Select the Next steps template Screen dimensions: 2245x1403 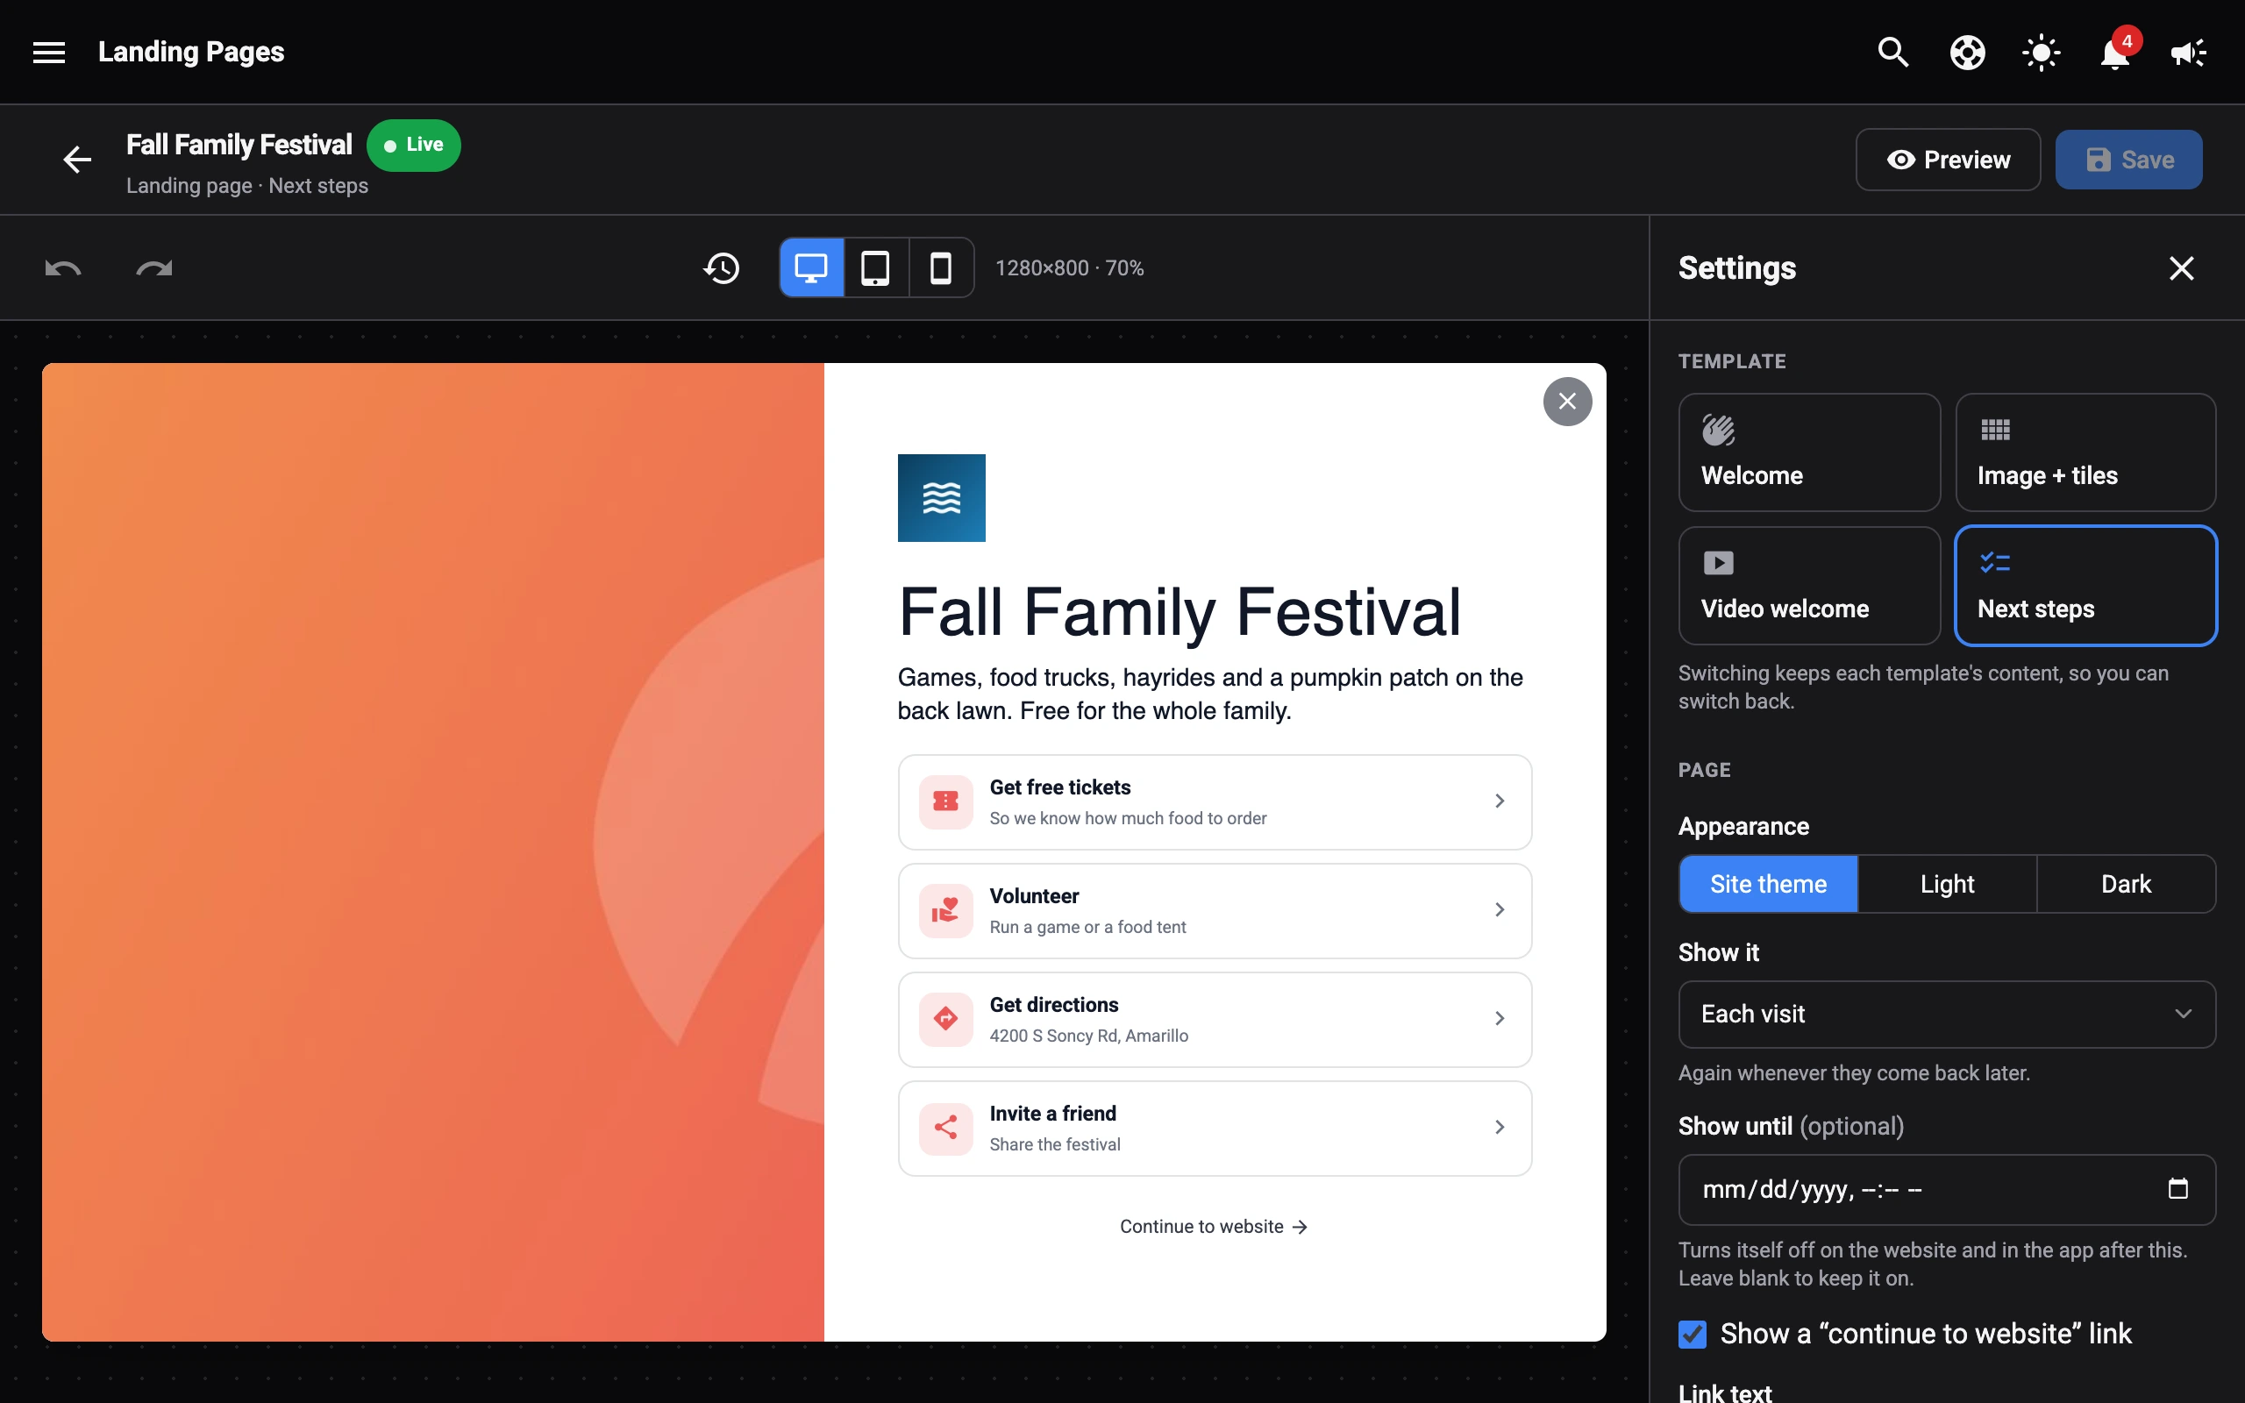(2085, 586)
